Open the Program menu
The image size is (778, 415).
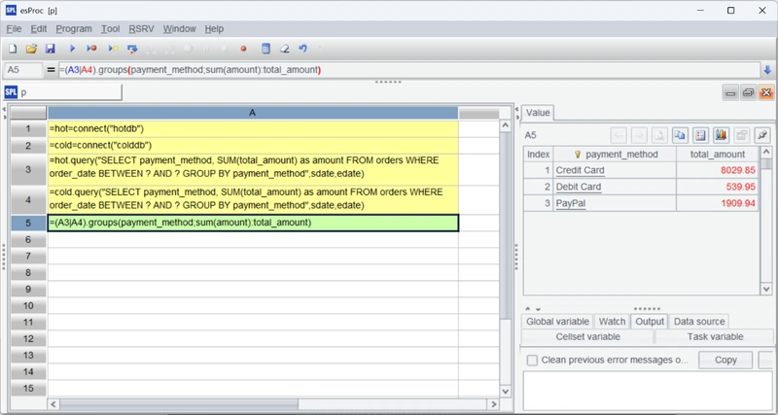(74, 29)
